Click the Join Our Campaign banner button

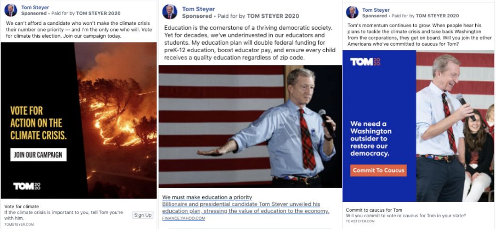pyautogui.click(x=38, y=155)
